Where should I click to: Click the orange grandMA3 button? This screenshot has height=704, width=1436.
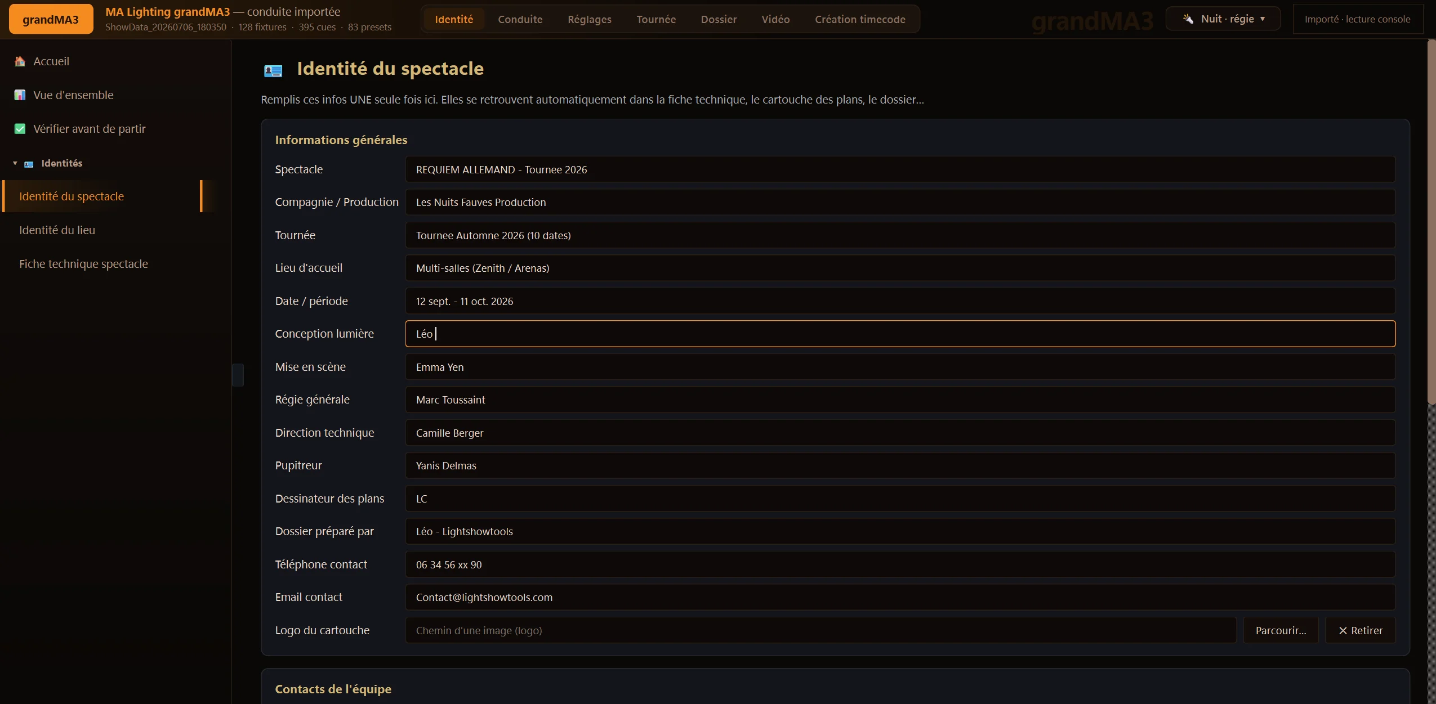point(51,19)
